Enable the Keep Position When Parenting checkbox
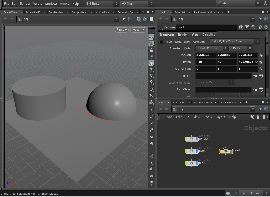 161,41
